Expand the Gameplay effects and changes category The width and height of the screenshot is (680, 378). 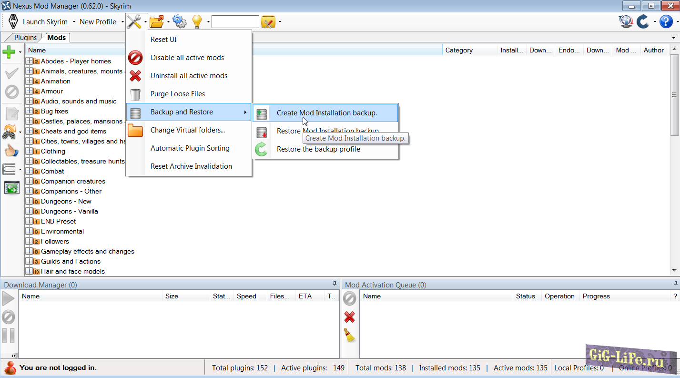(x=29, y=251)
